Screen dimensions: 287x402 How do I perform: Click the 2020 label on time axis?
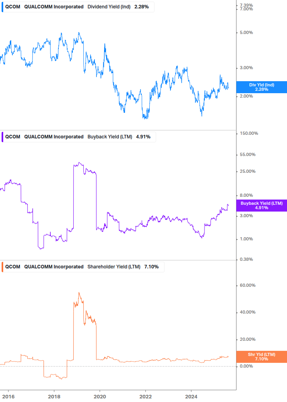click(x=100, y=397)
